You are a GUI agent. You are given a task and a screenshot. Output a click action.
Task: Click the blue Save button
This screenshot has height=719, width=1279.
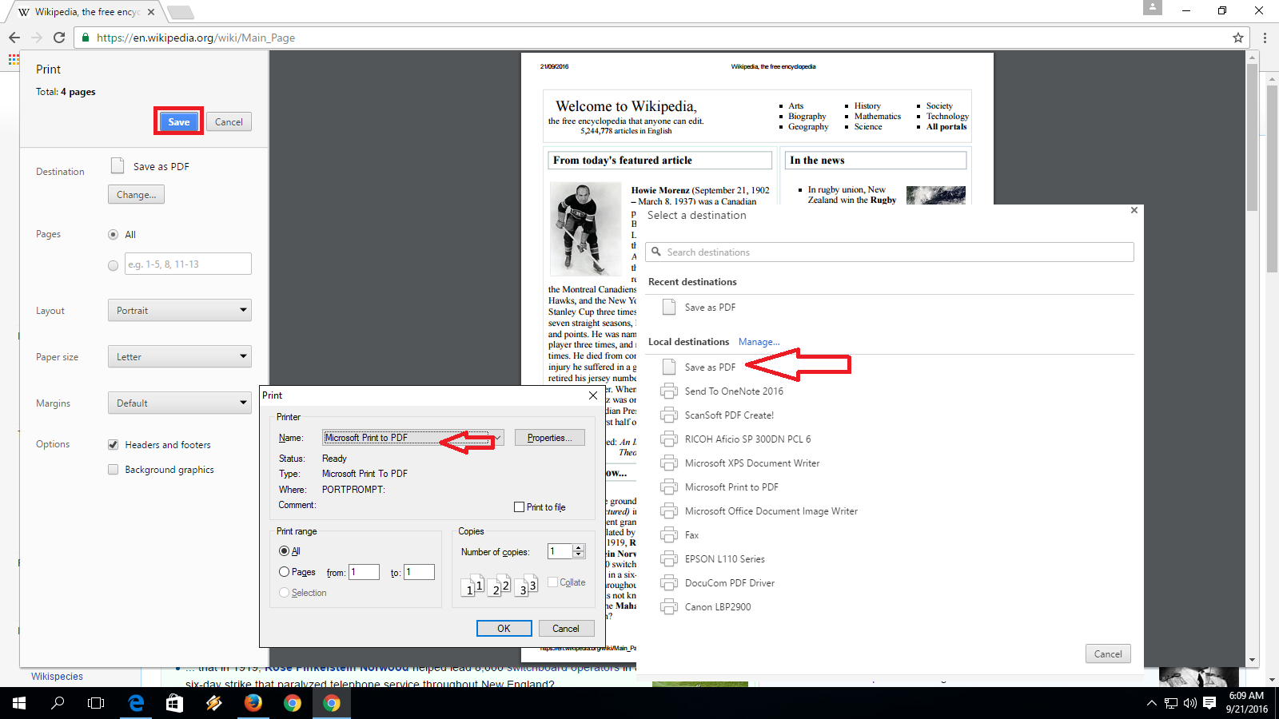pos(178,121)
